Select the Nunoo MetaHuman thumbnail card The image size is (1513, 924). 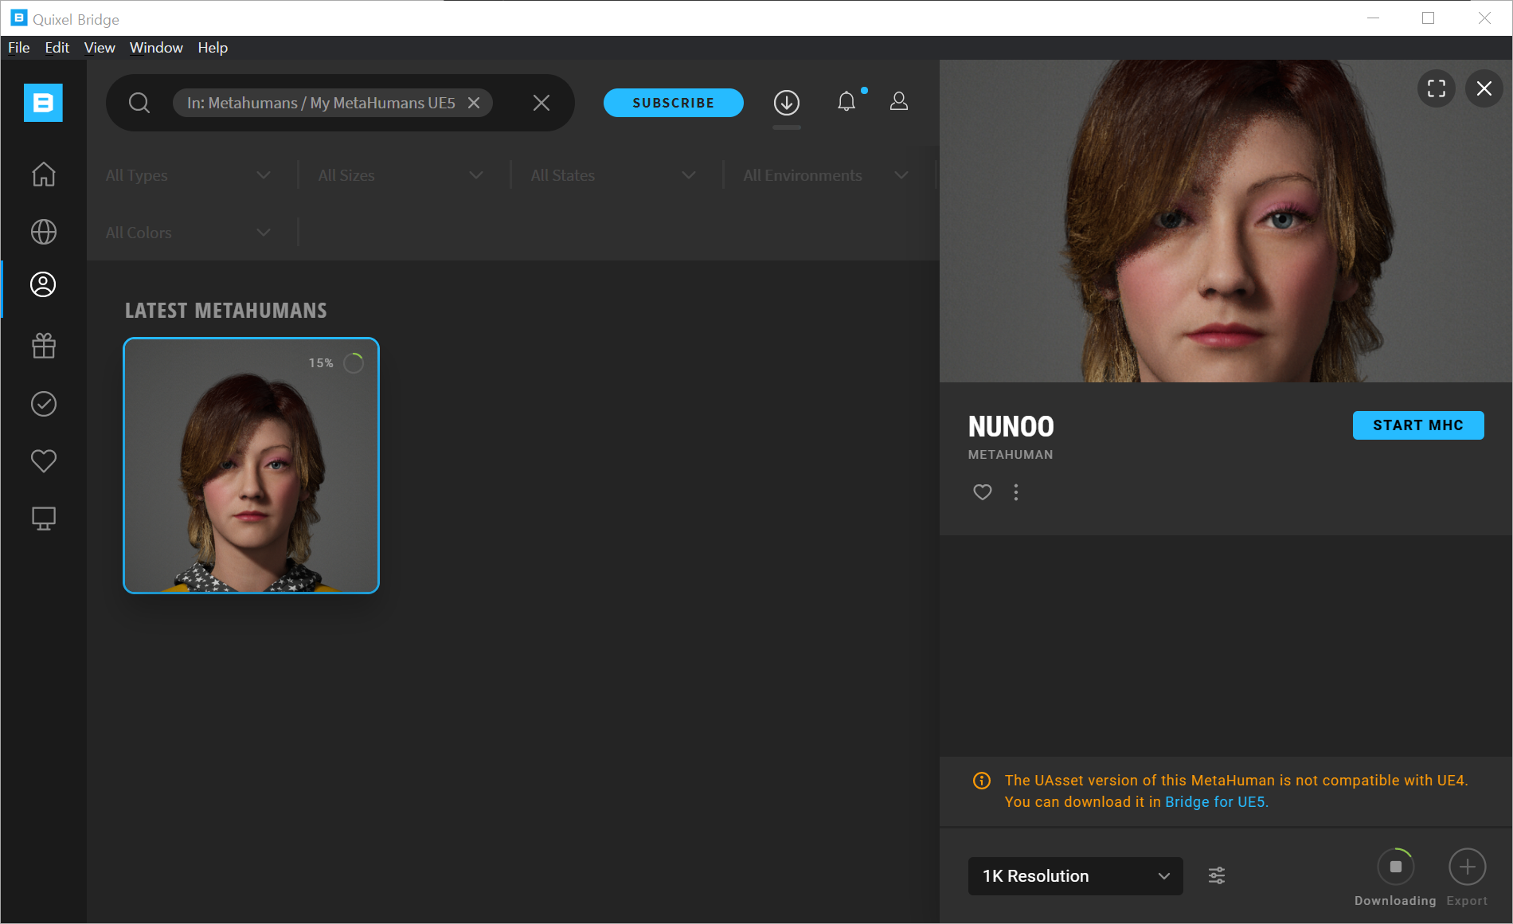tap(252, 466)
